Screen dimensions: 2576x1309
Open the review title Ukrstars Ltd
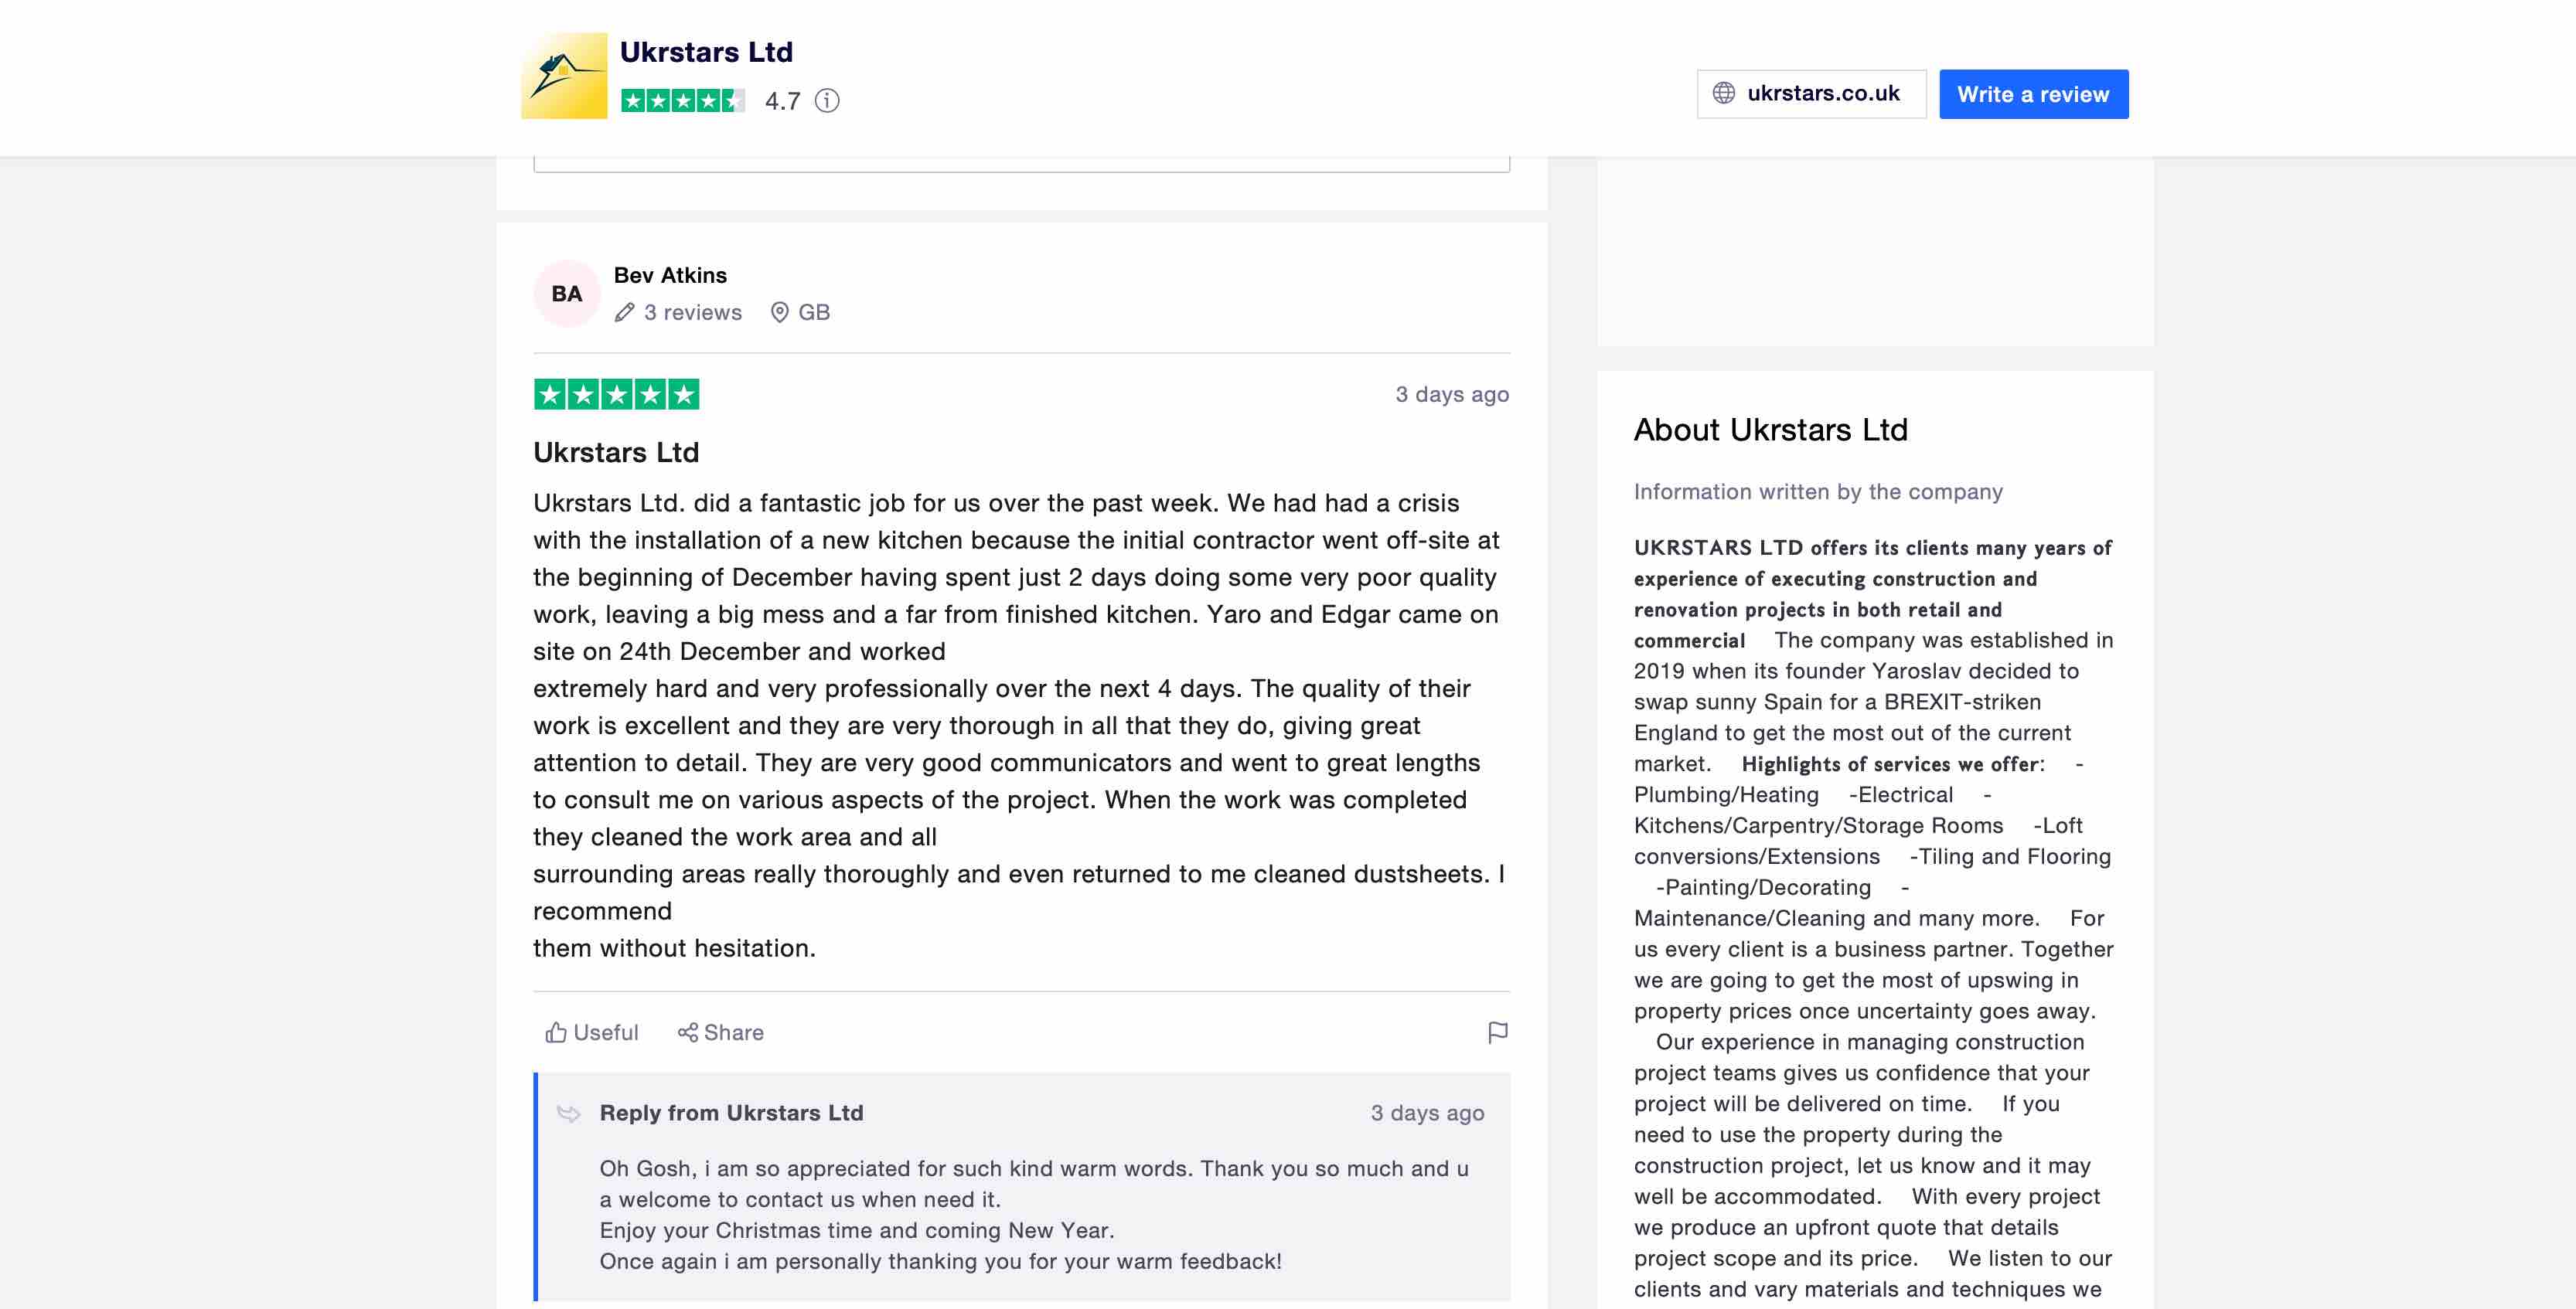tap(615, 453)
